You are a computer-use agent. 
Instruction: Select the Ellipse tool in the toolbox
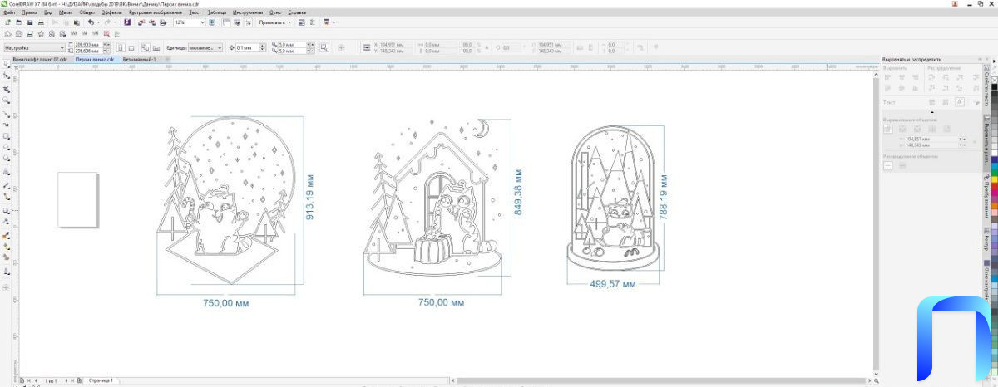[x=6, y=147]
